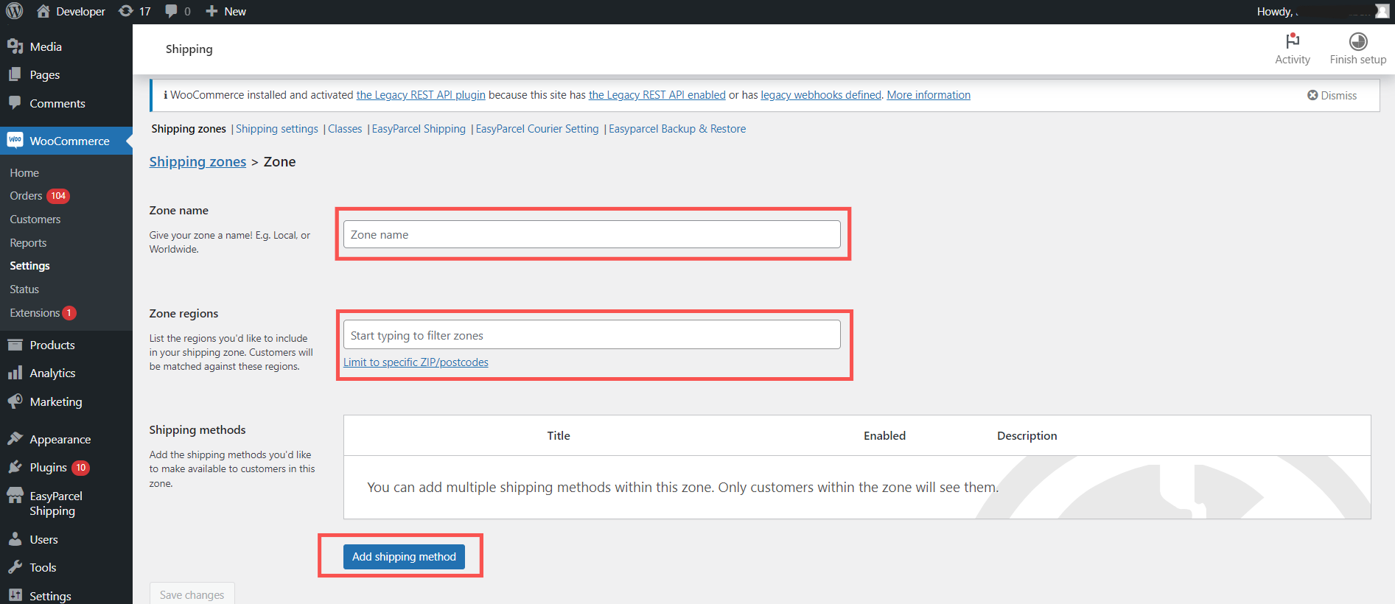Switch to the Classes section
The height and width of the screenshot is (604, 1395).
345,129
